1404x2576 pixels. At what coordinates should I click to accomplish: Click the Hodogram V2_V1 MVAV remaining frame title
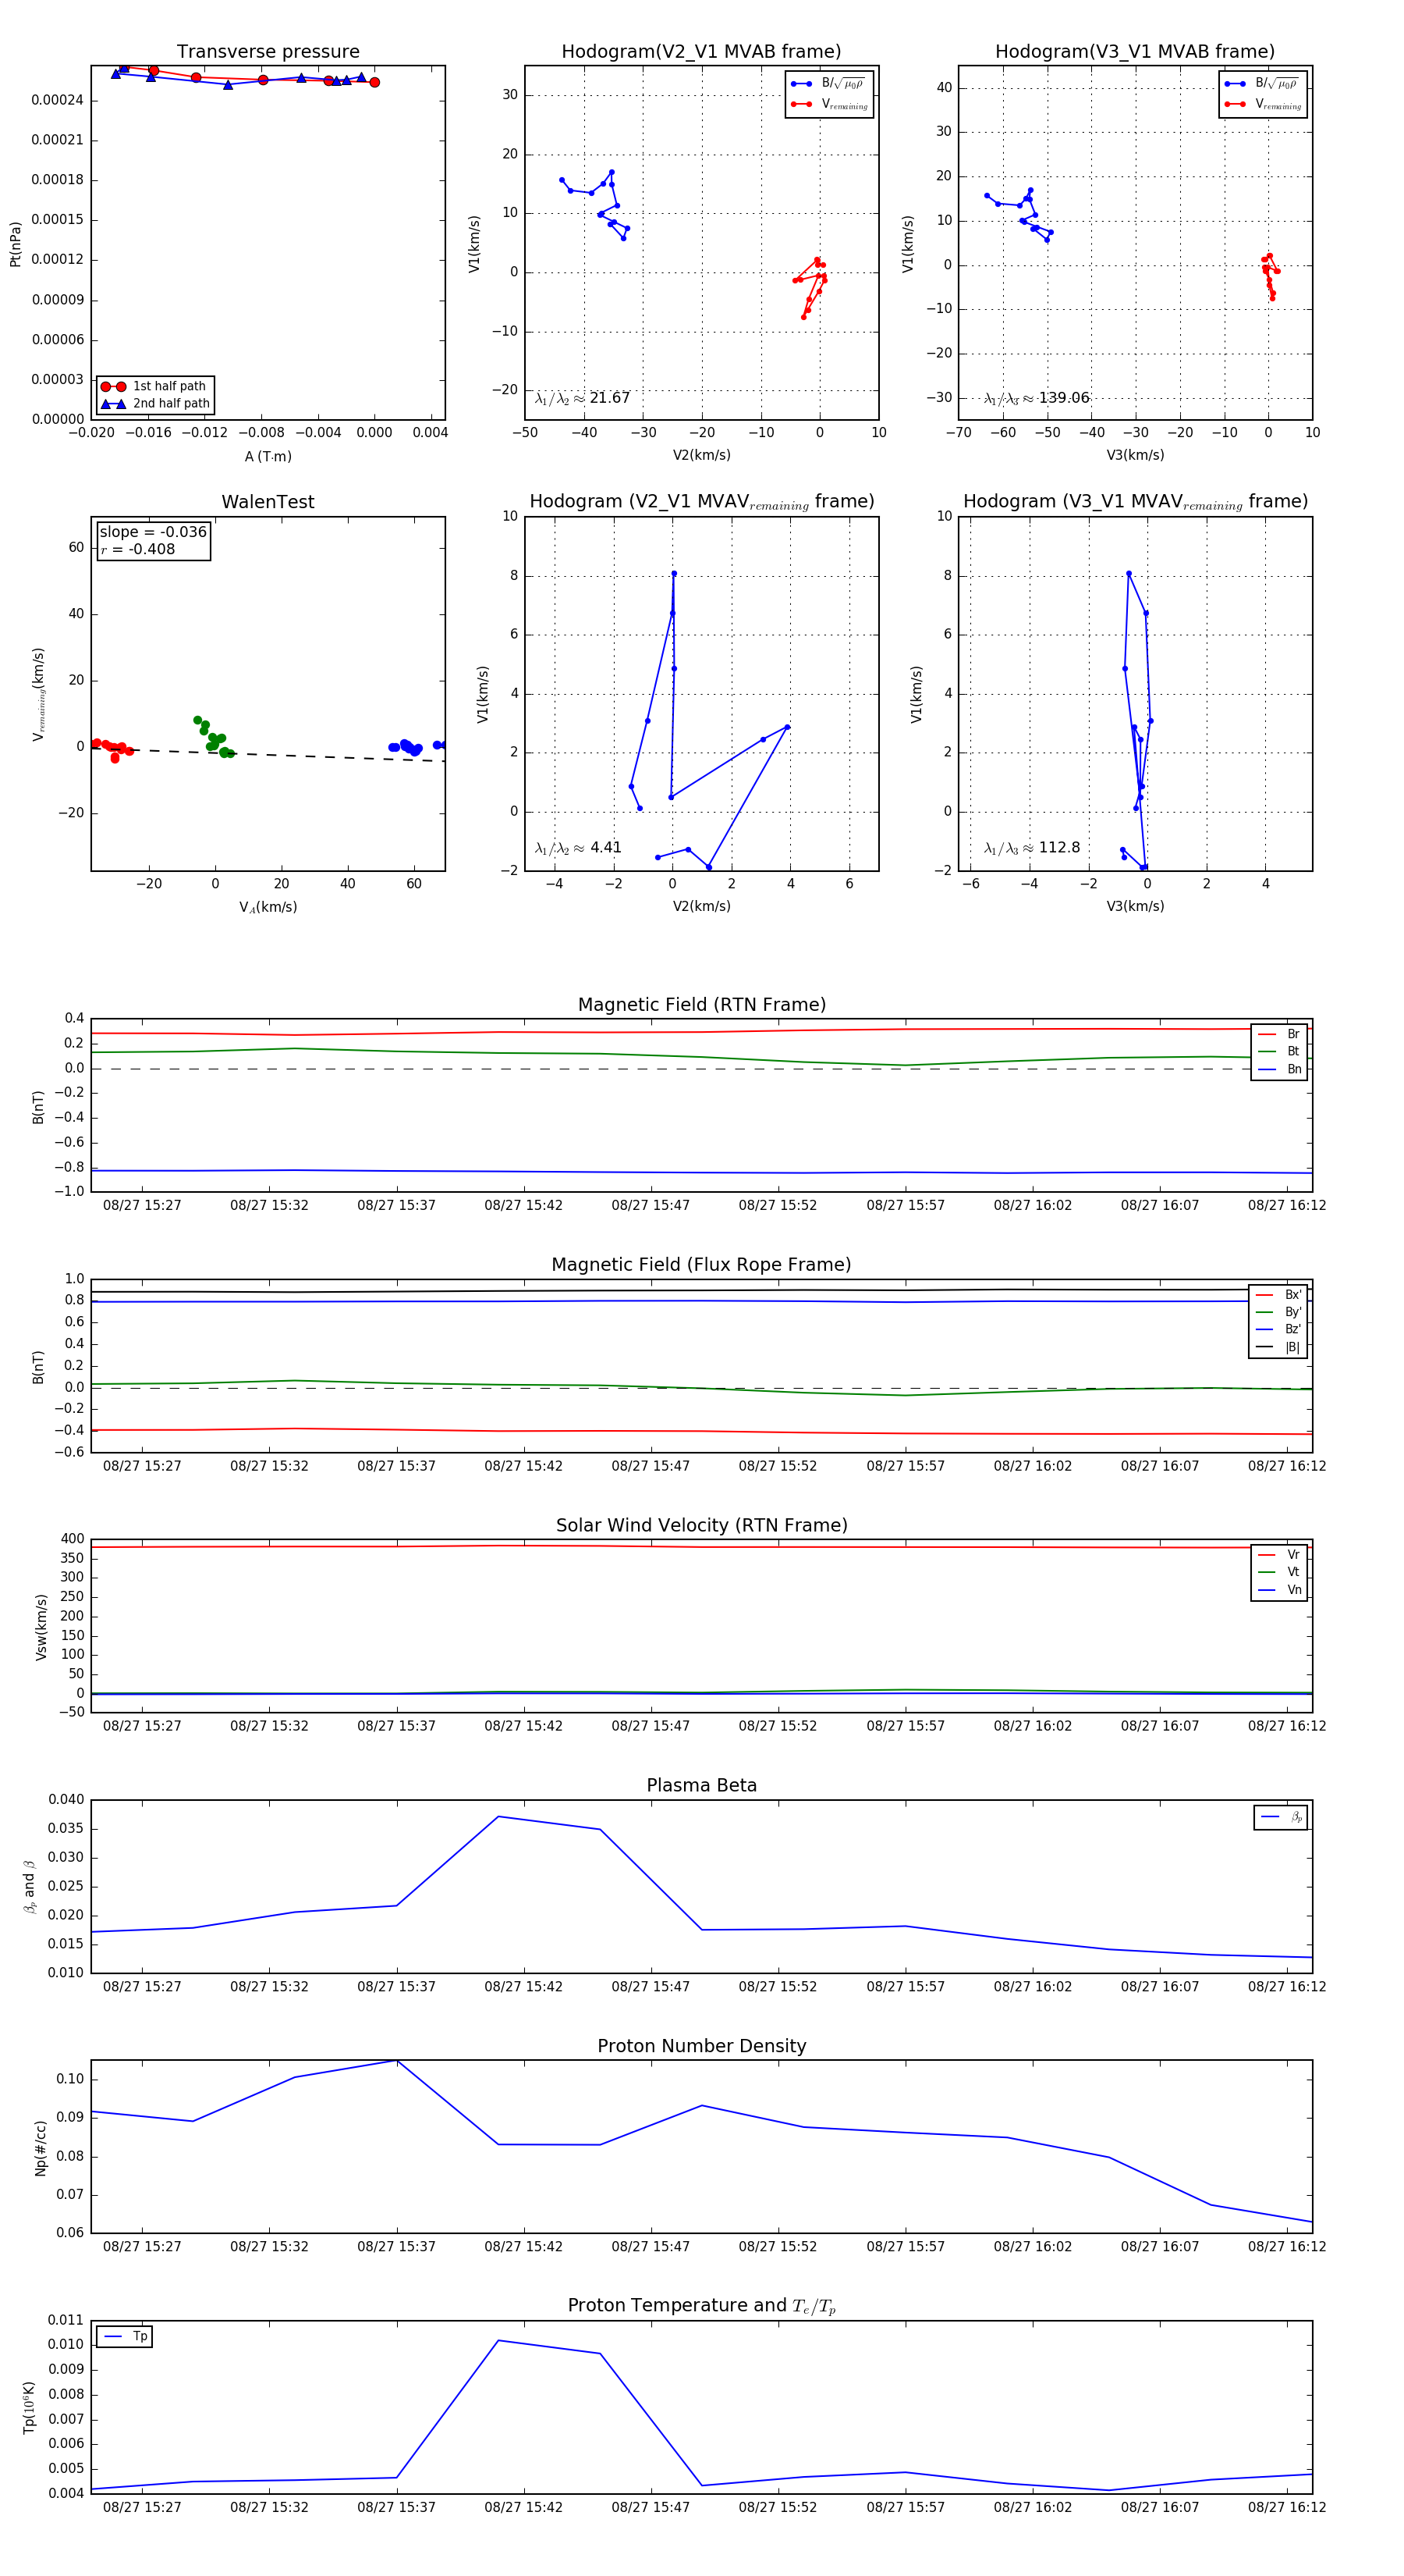point(701,502)
